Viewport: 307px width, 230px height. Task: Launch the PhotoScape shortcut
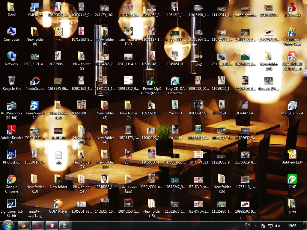pos(35,83)
